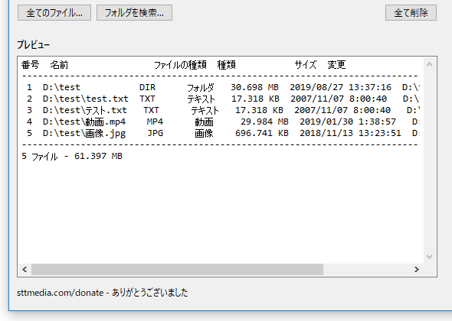The image size is (452, 321).
Task: Select the D:\test\テスト.txt row
Action: coord(221,110)
